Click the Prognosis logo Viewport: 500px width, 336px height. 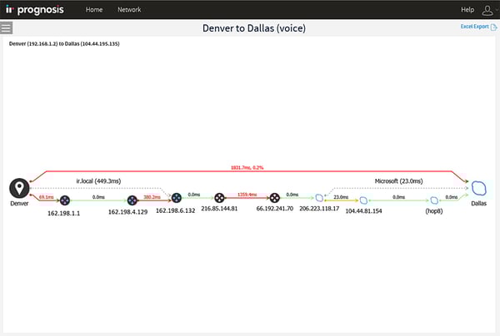point(38,10)
